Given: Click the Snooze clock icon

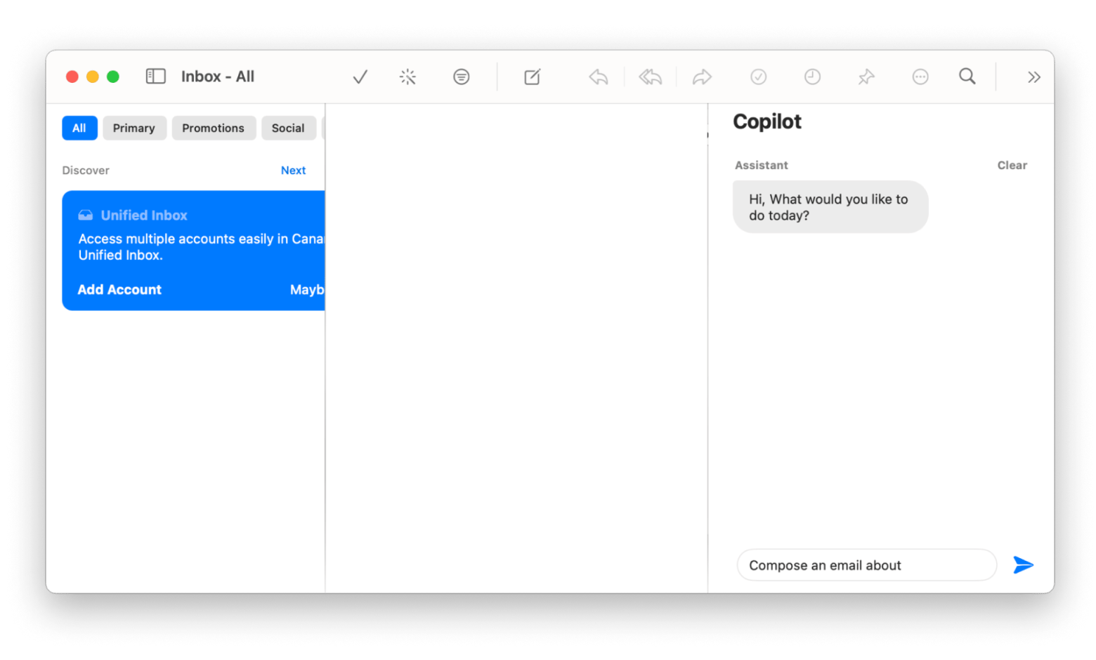Looking at the screenshot, I should click(x=812, y=77).
